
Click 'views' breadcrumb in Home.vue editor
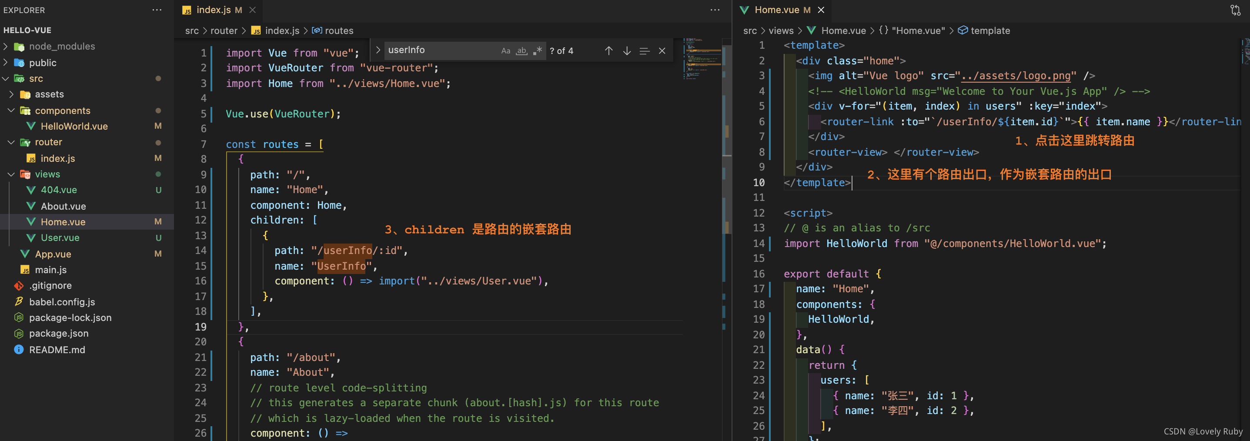(781, 30)
